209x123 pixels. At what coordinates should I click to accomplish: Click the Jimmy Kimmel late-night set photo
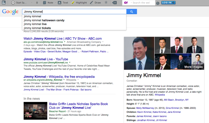[181, 62]
